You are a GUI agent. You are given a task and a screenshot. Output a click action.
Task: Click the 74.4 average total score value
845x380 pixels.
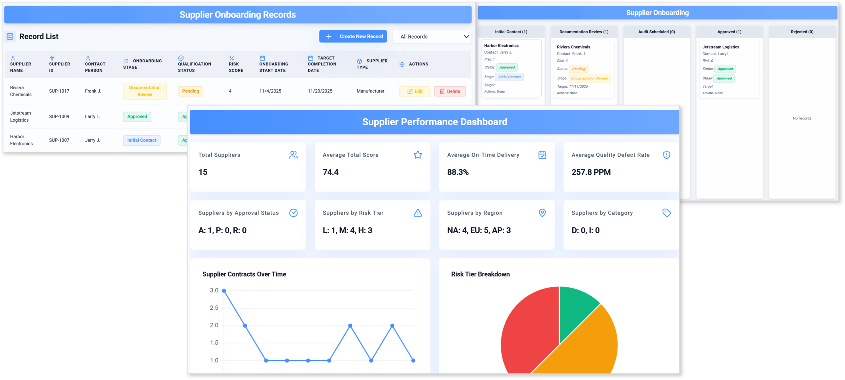[x=330, y=172]
